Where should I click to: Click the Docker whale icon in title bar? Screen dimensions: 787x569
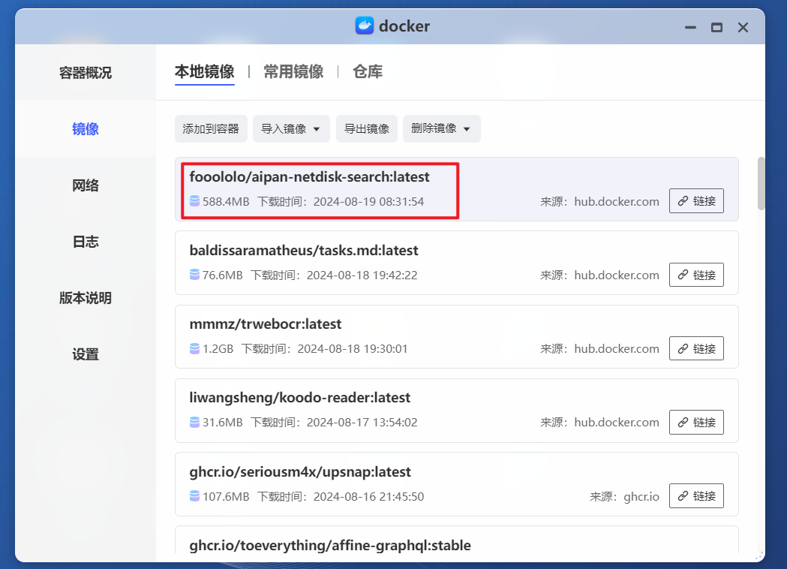(x=365, y=26)
